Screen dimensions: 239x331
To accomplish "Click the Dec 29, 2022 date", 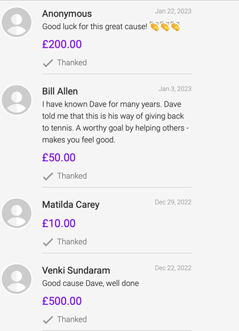I will coord(173,202).
